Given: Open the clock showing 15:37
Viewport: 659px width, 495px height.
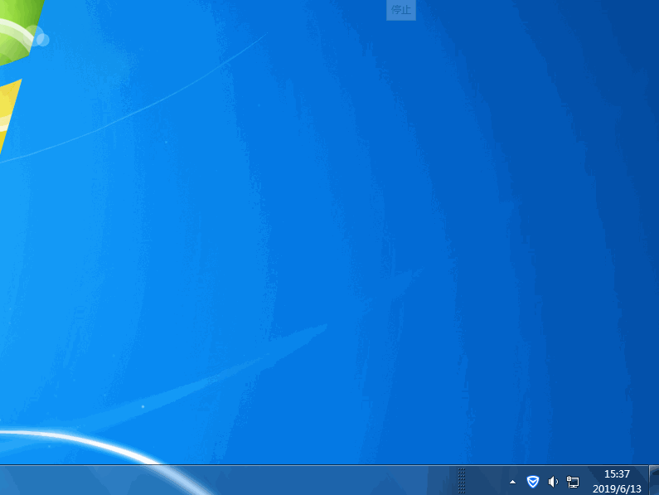Looking at the screenshot, I should point(617,474).
